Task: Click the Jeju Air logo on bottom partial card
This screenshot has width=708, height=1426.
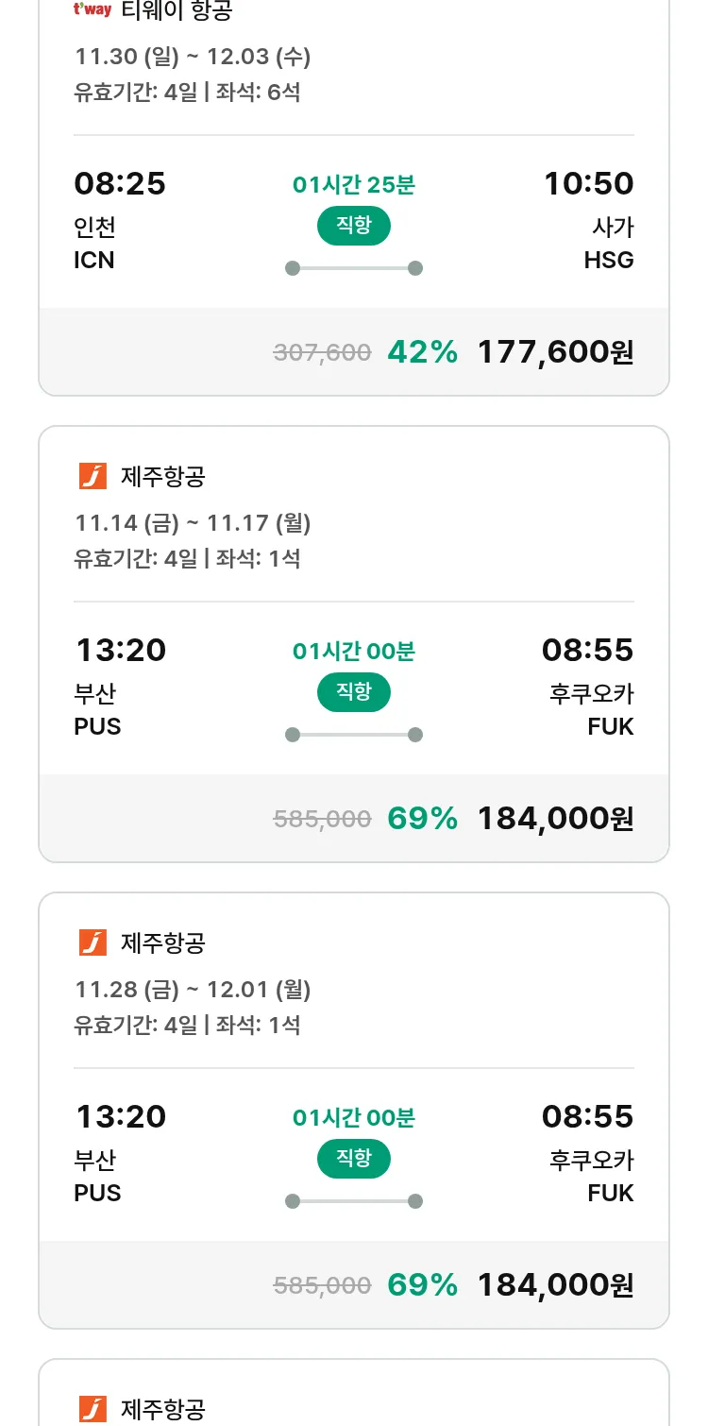Action: click(93, 1409)
